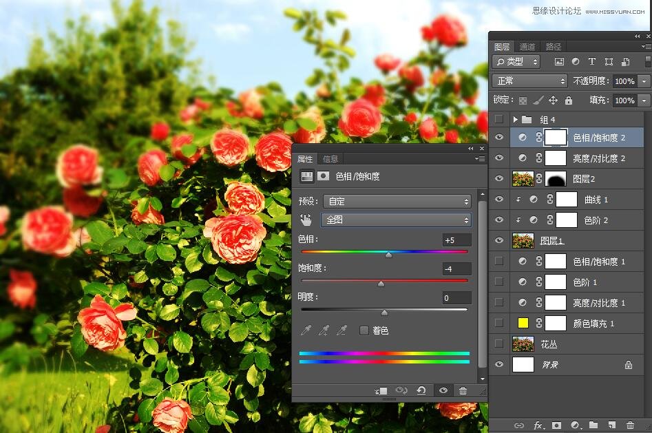Viewport: 652px width, 433px height.
Task: Switch to the 通道 tab
Action: (x=527, y=47)
